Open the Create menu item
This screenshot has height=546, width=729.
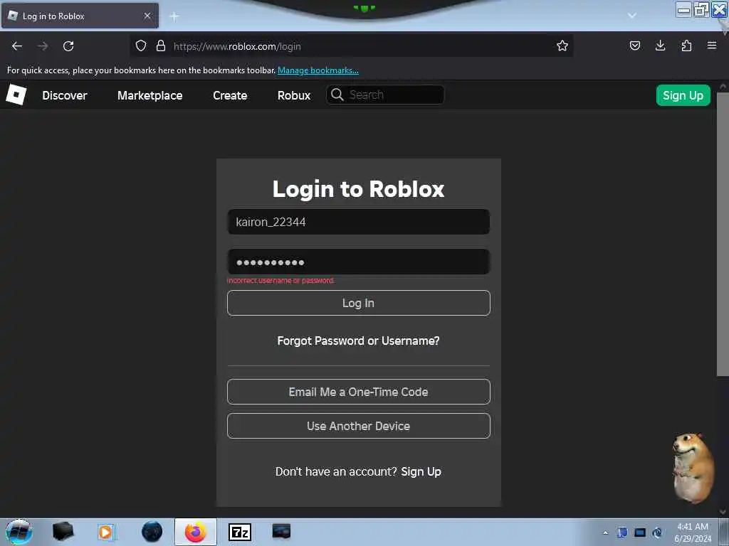click(230, 95)
